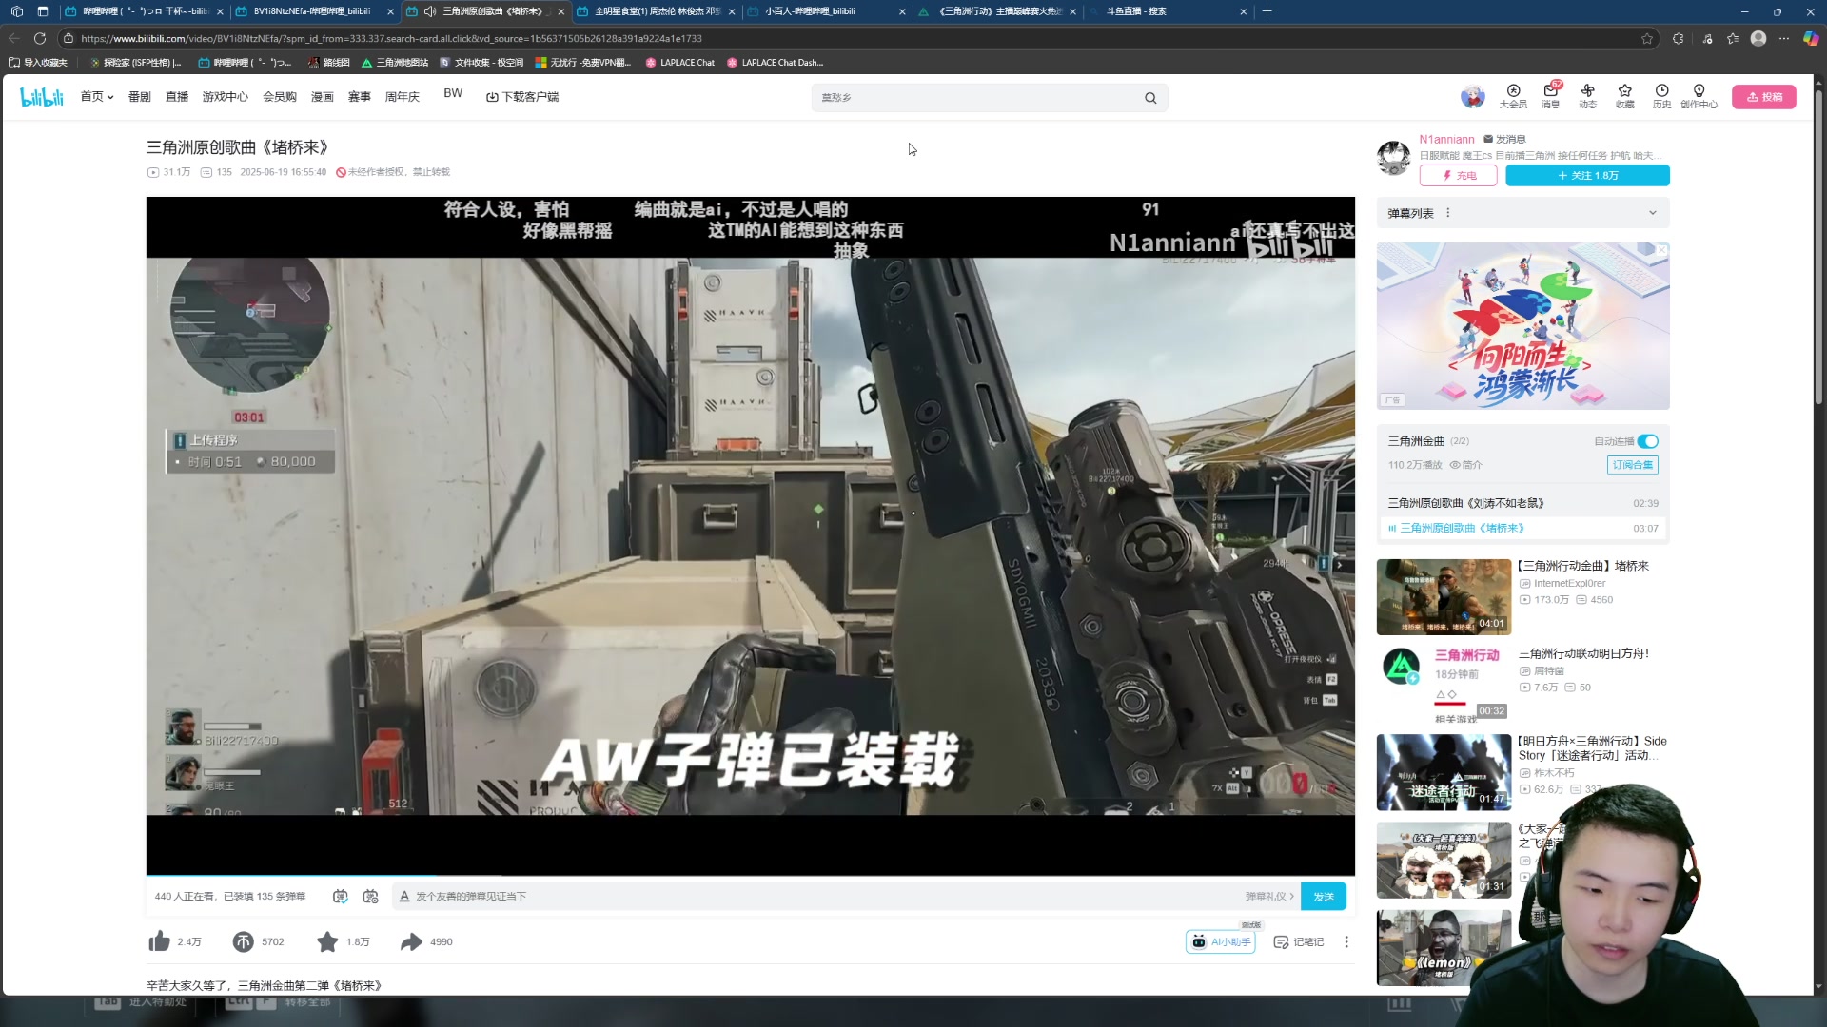Switch to 斗鱼直播 browser tab
Screen dimensions: 1827x1027
(x=1167, y=11)
